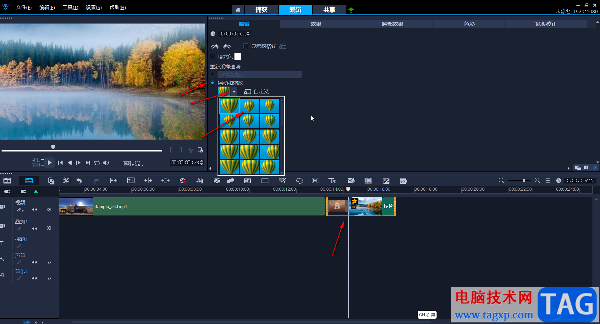Switch to the 捕获 tab

coord(261,10)
